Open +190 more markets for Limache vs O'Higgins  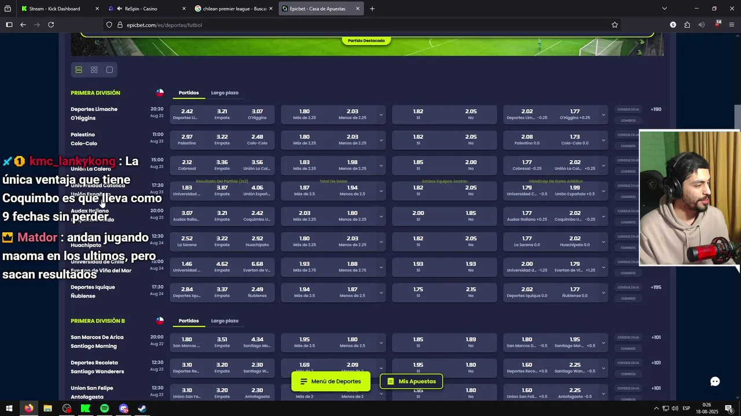coord(655,109)
